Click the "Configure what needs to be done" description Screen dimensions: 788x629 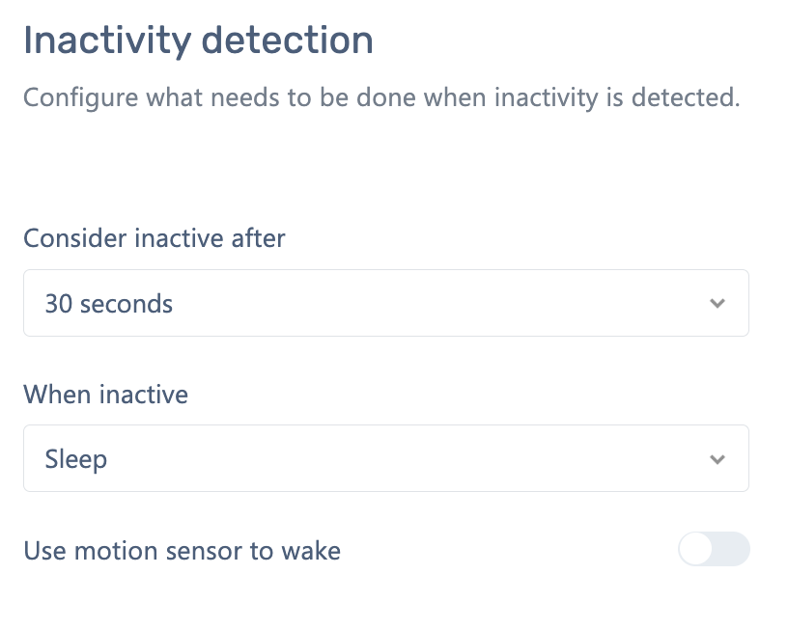(380, 98)
